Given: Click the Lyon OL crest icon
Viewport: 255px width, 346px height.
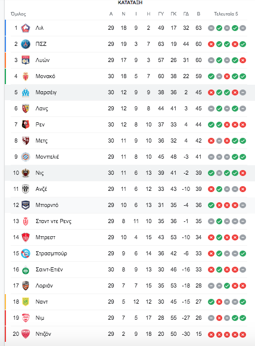Looking at the screenshot, I should (x=26, y=60).
